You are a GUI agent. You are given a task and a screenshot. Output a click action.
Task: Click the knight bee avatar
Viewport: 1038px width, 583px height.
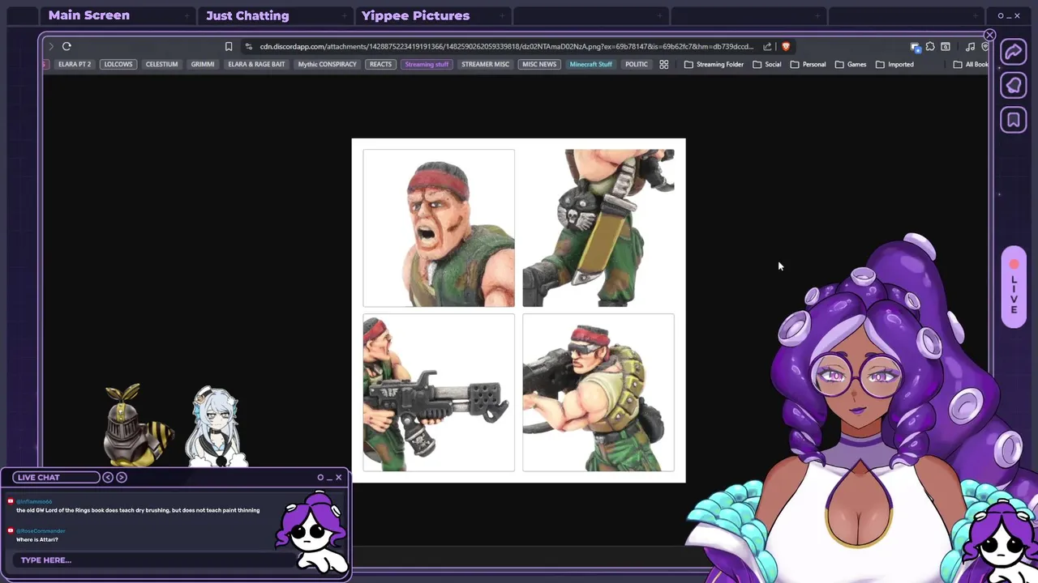pyautogui.click(x=136, y=425)
